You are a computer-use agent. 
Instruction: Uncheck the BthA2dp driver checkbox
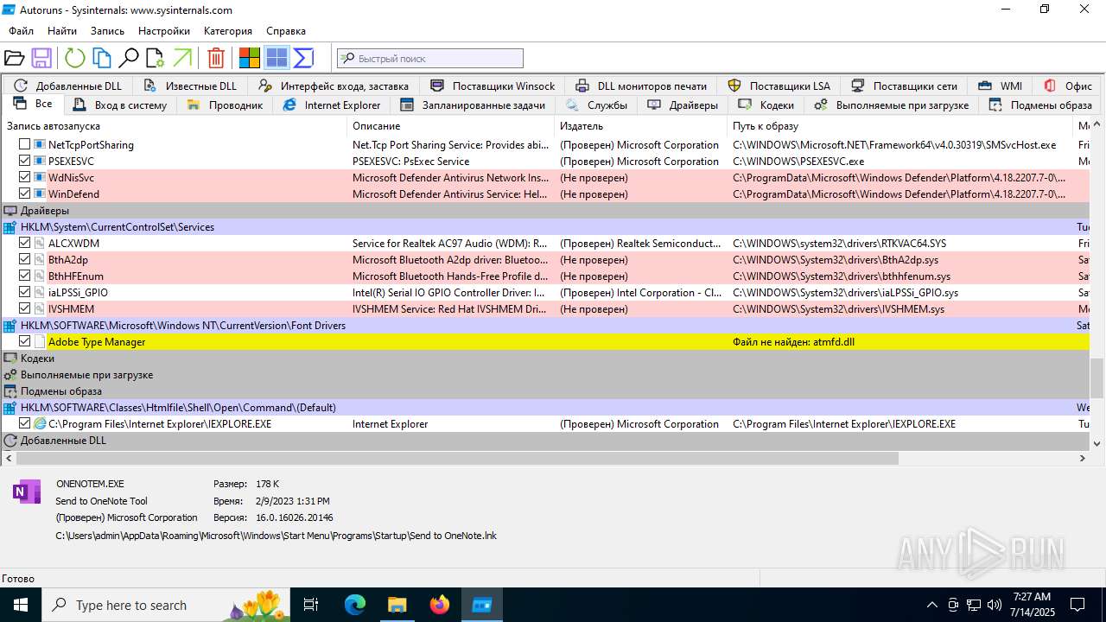coord(25,260)
